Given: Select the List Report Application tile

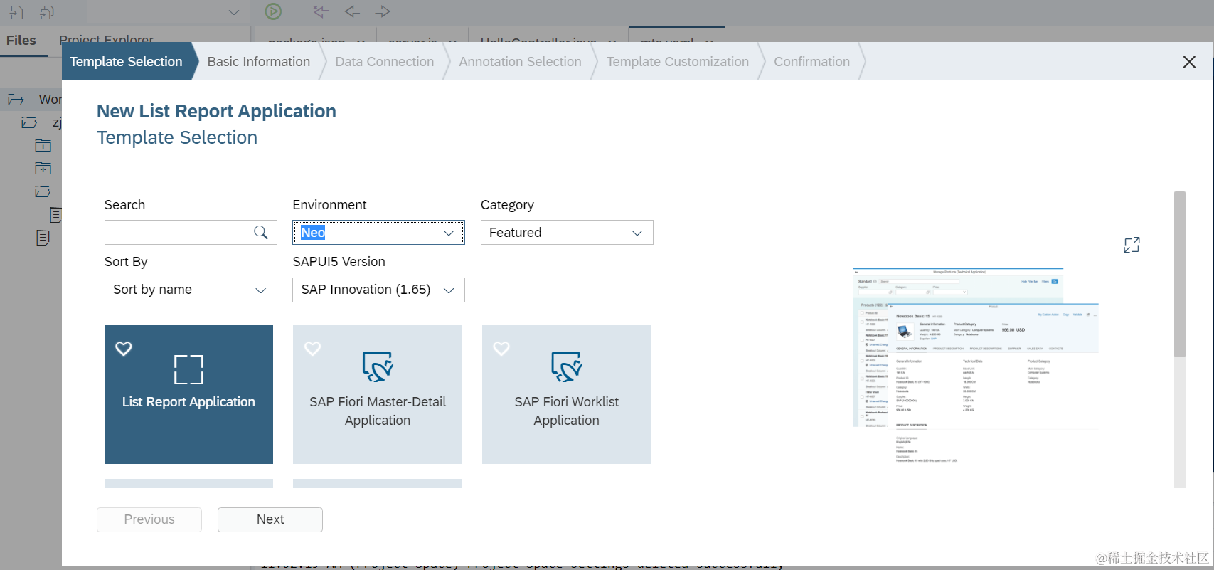Looking at the screenshot, I should pyautogui.click(x=188, y=394).
